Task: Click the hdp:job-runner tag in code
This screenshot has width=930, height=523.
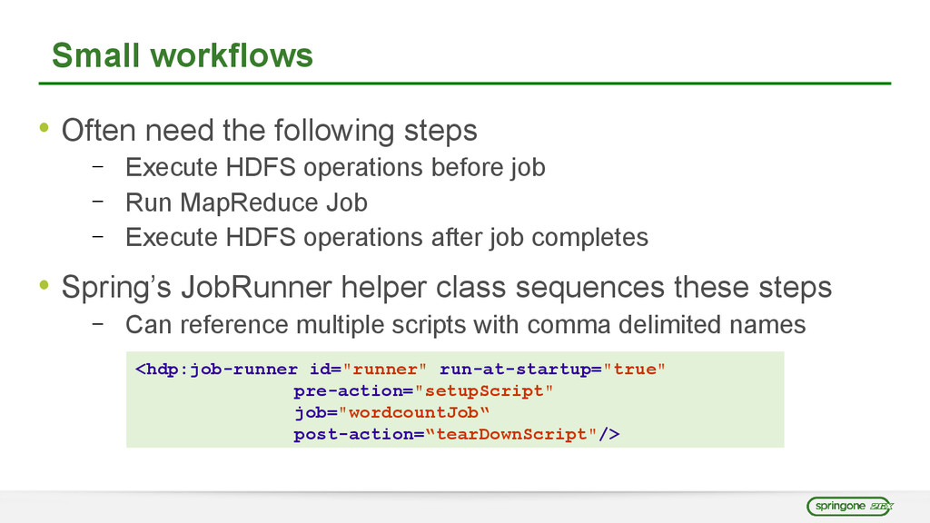Action: (x=216, y=369)
